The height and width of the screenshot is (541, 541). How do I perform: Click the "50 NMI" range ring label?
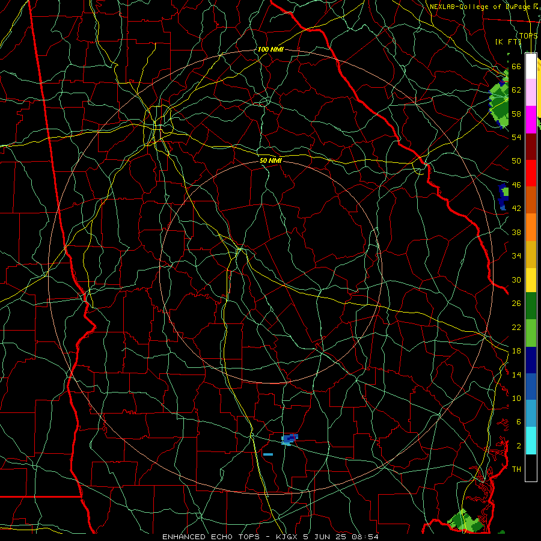point(270,160)
